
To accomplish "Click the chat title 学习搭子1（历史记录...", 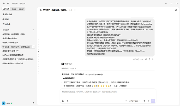I will tap(55, 10).
